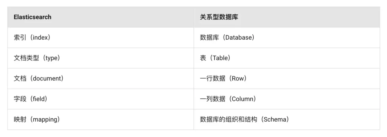Click the word Schema in parentheses
Screen dimensions: 387x137
click(274, 119)
